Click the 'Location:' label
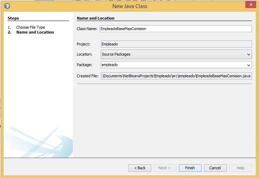This screenshot has width=259, height=178. point(84,54)
